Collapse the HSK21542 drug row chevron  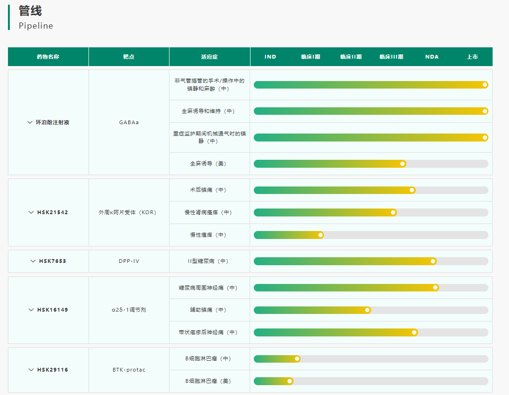[x=31, y=212]
